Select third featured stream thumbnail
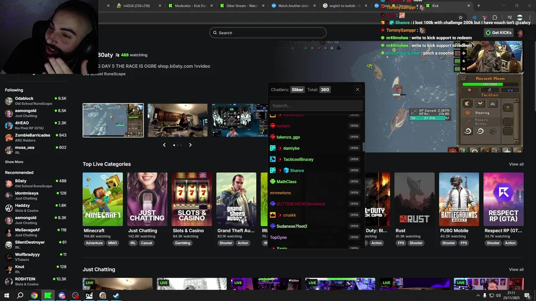Viewport: 536px width, 301px height. 240,120
